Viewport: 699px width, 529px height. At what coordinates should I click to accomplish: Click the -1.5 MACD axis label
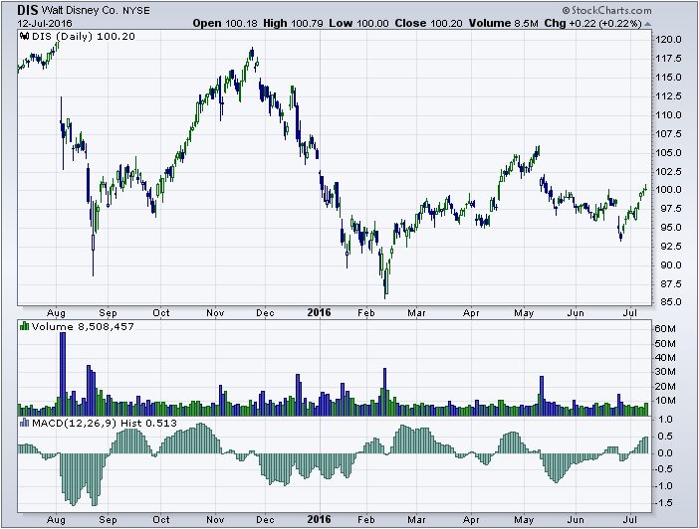click(x=663, y=503)
